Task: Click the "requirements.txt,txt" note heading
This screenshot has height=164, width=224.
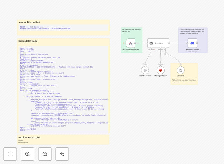Action: pos(29,137)
